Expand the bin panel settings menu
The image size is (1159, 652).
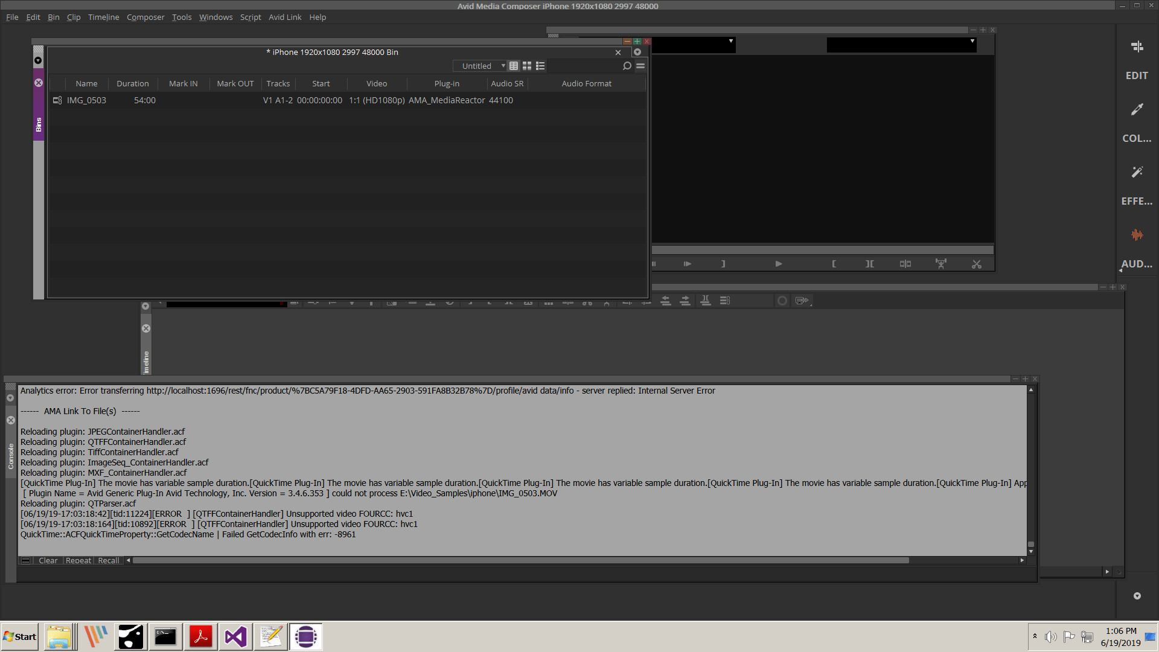[641, 66]
